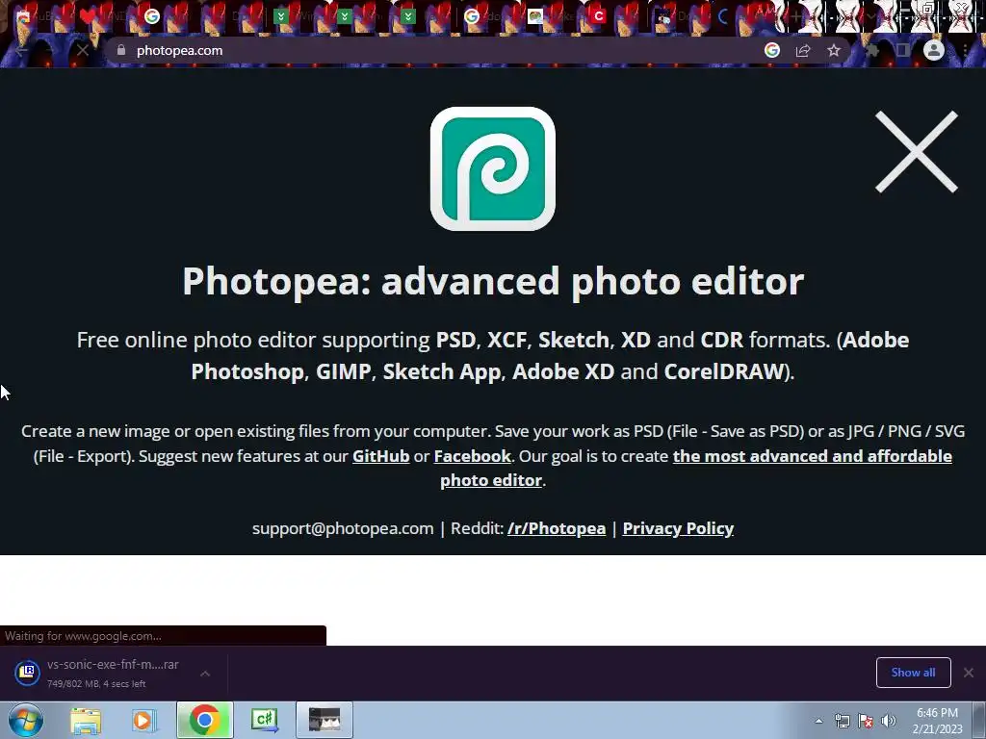
Task: Open the Chrome profile avatar
Action: coord(934,50)
